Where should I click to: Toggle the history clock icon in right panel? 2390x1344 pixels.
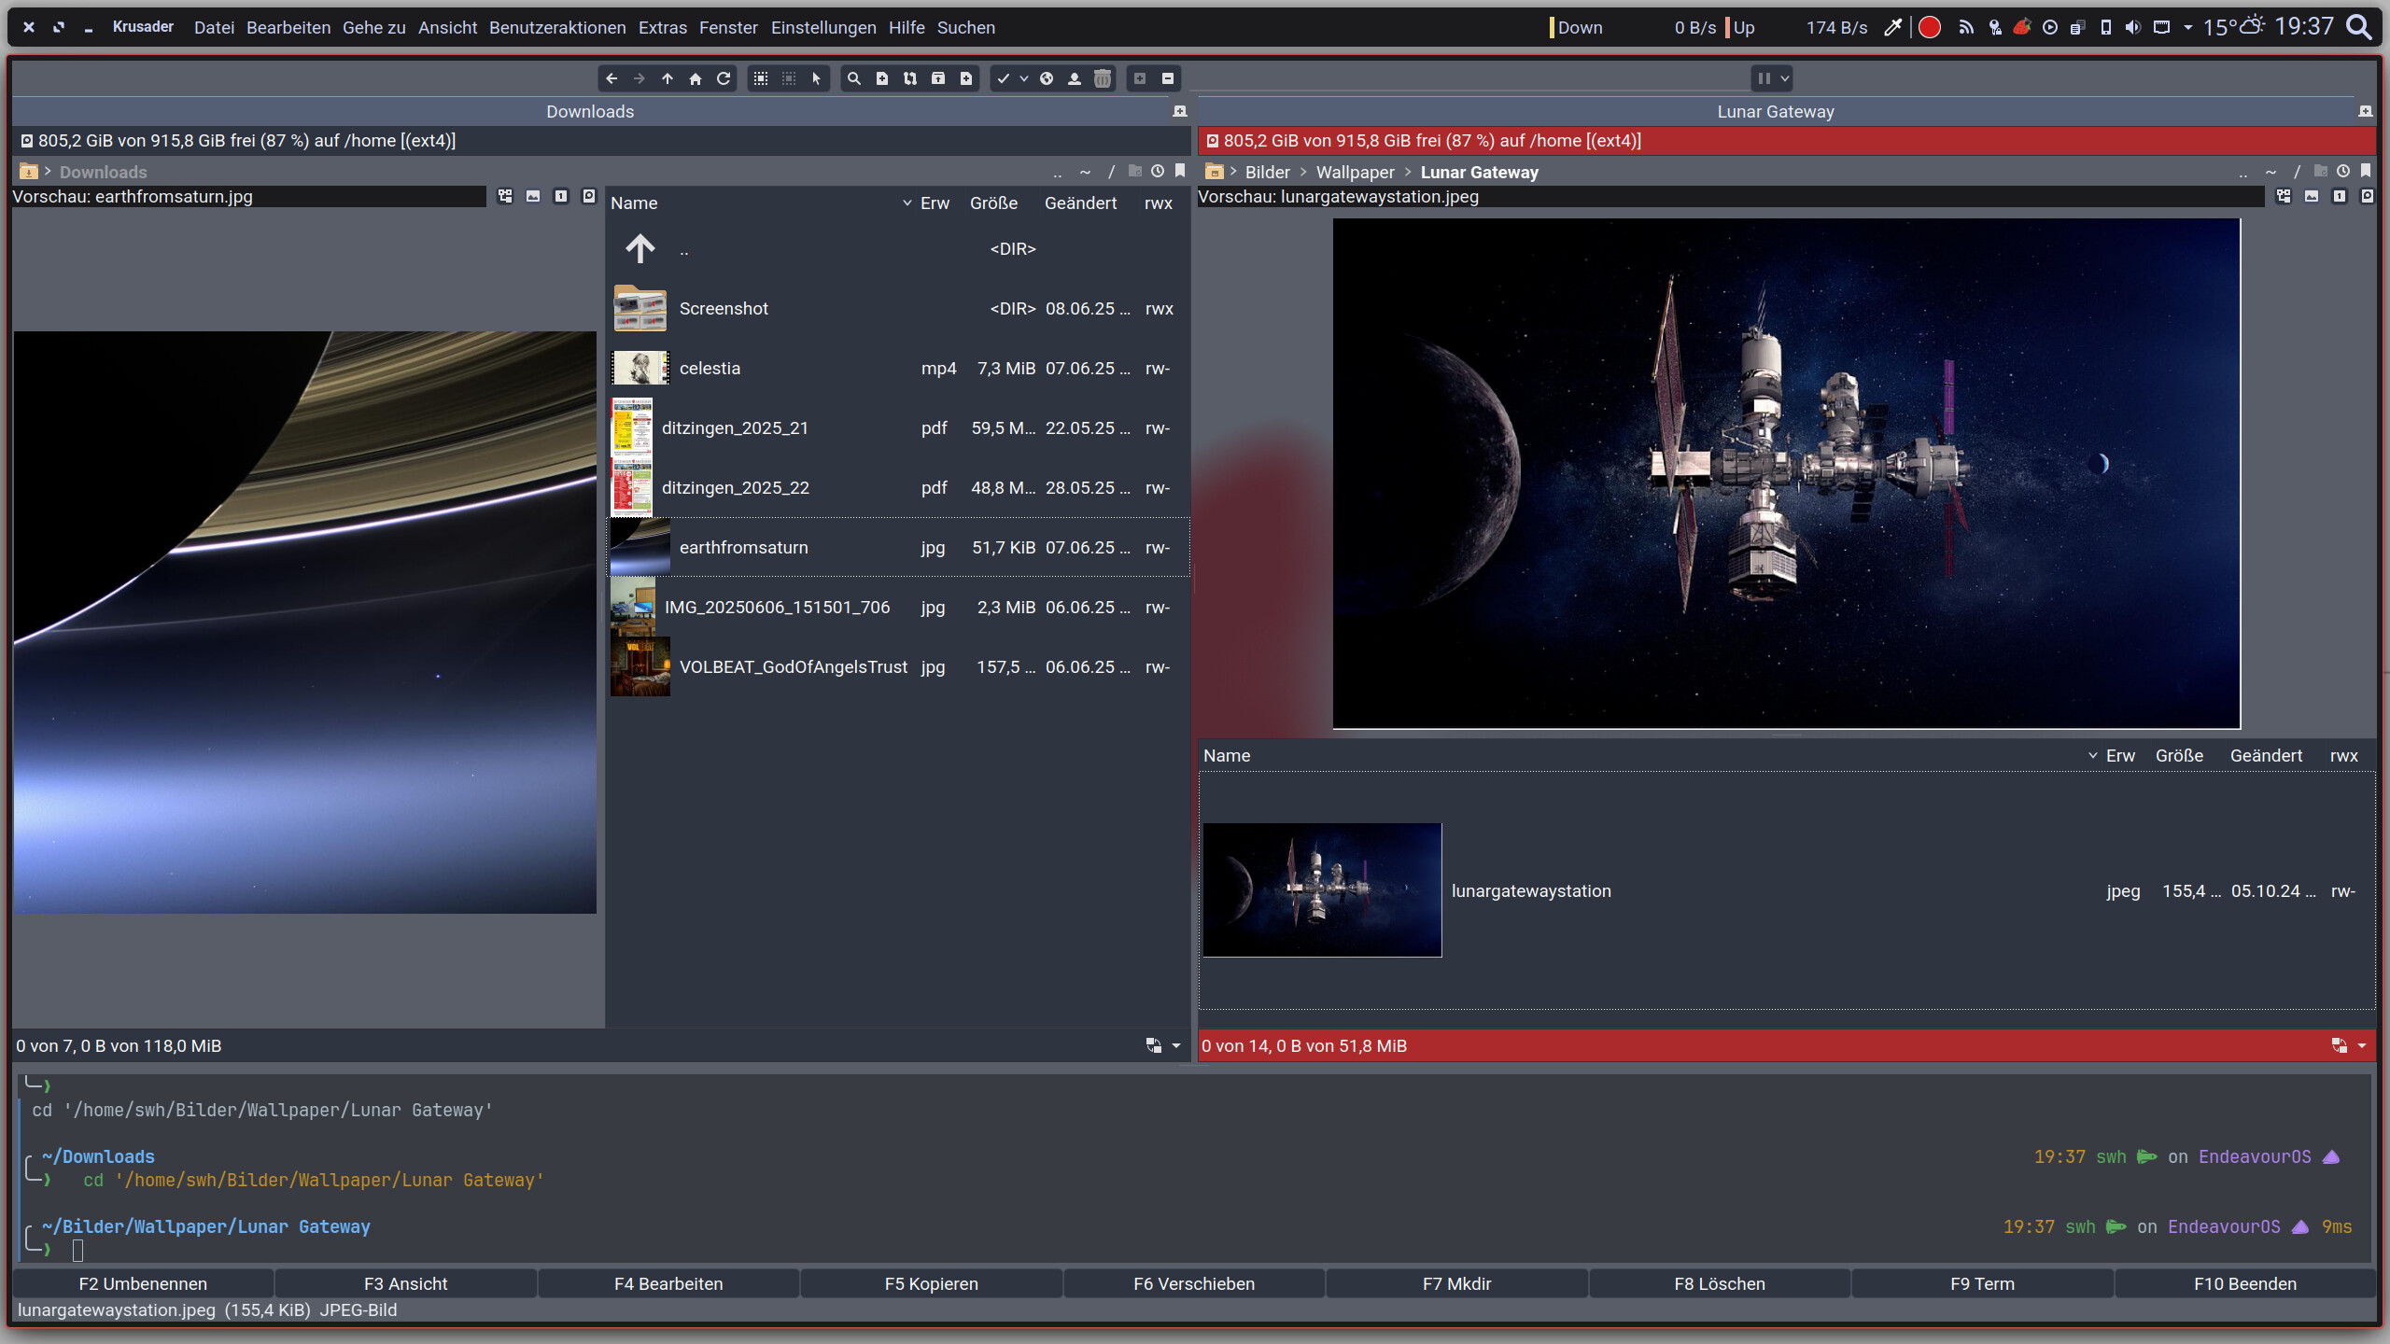pyautogui.click(x=2342, y=171)
